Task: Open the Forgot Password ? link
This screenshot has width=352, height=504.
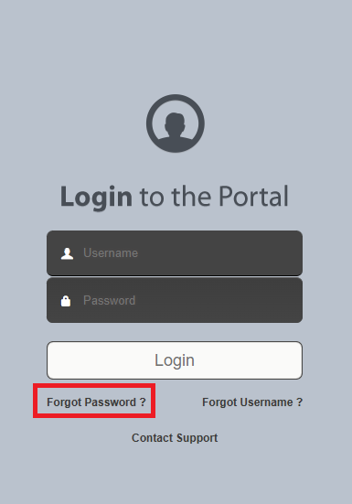Action: pyautogui.click(x=96, y=402)
